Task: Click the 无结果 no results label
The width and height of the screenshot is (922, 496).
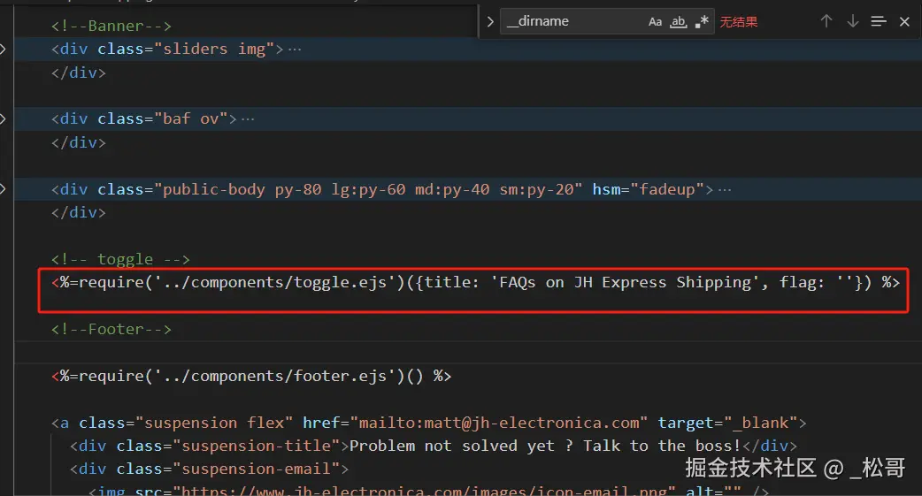Action: [x=739, y=22]
